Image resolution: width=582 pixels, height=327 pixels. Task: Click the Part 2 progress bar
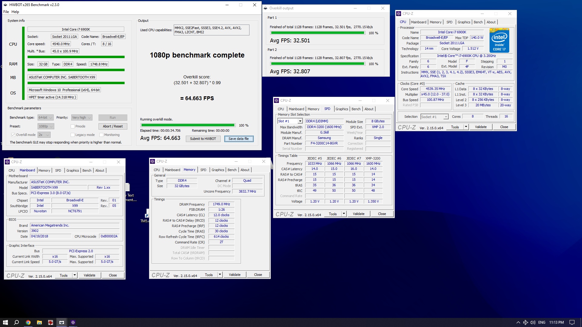pos(317,64)
